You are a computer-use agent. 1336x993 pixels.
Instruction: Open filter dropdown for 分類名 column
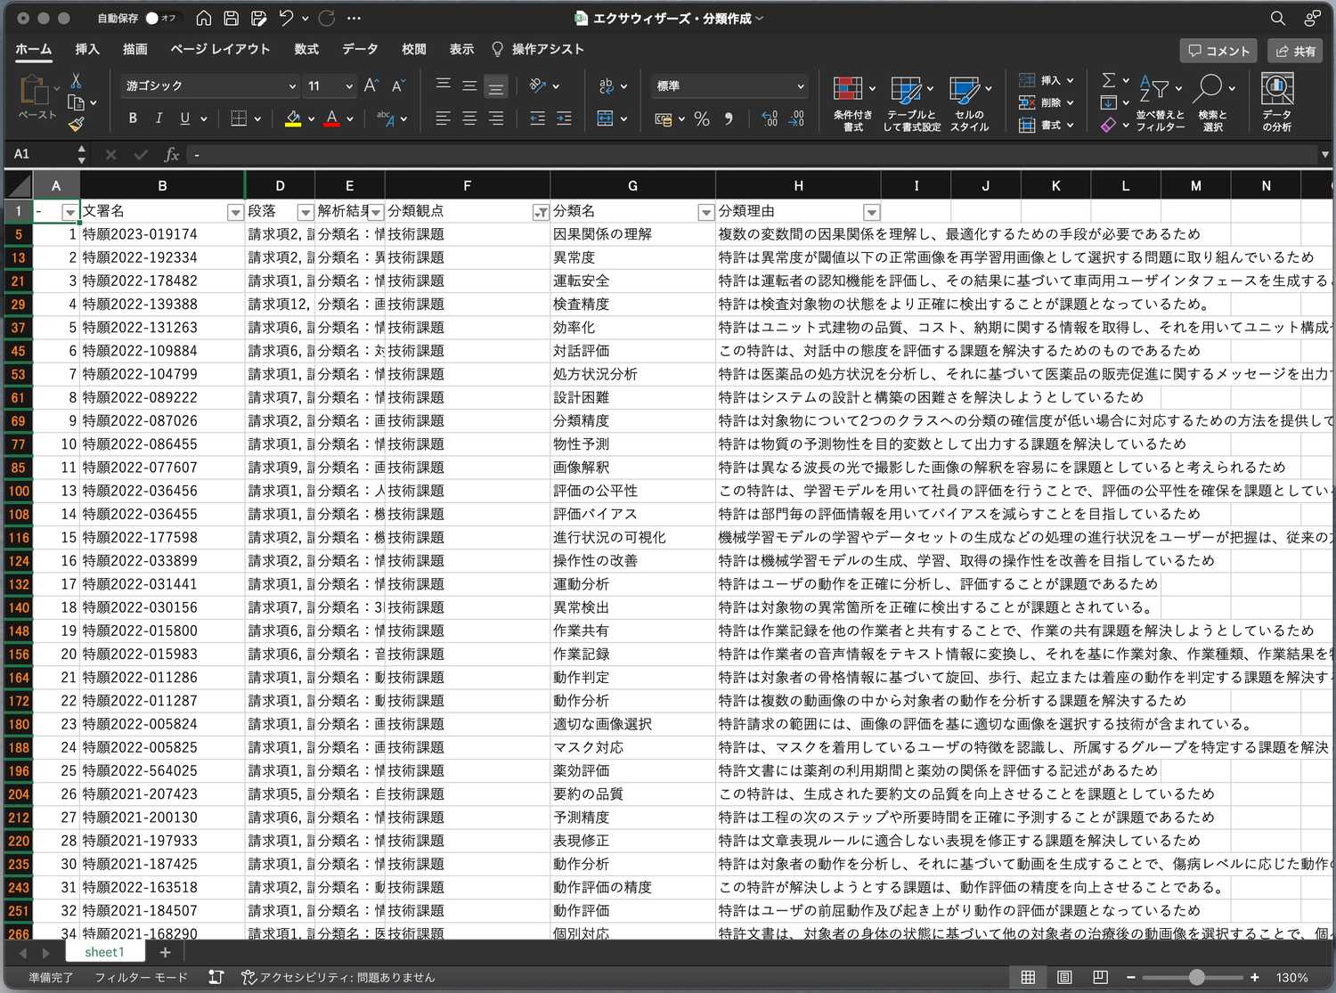coord(706,212)
